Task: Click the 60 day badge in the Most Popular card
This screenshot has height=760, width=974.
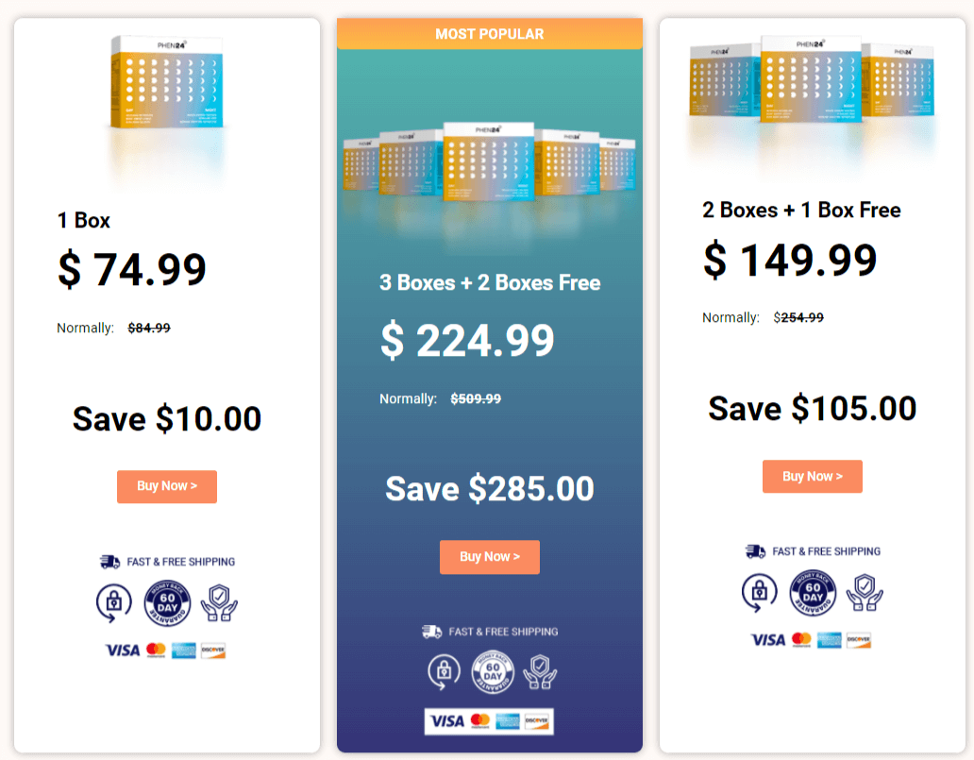Action: click(493, 672)
